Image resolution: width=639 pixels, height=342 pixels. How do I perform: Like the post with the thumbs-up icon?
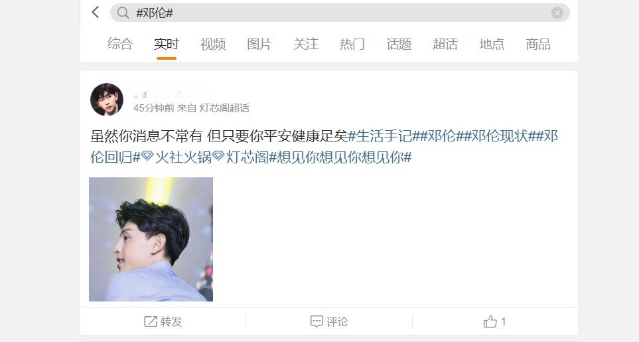point(490,321)
